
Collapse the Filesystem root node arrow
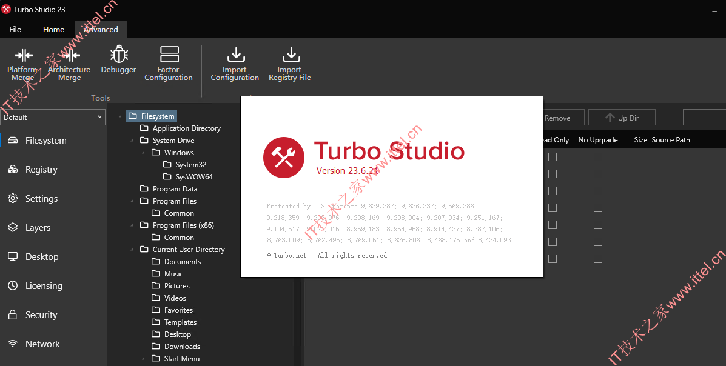(x=120, y=116)
